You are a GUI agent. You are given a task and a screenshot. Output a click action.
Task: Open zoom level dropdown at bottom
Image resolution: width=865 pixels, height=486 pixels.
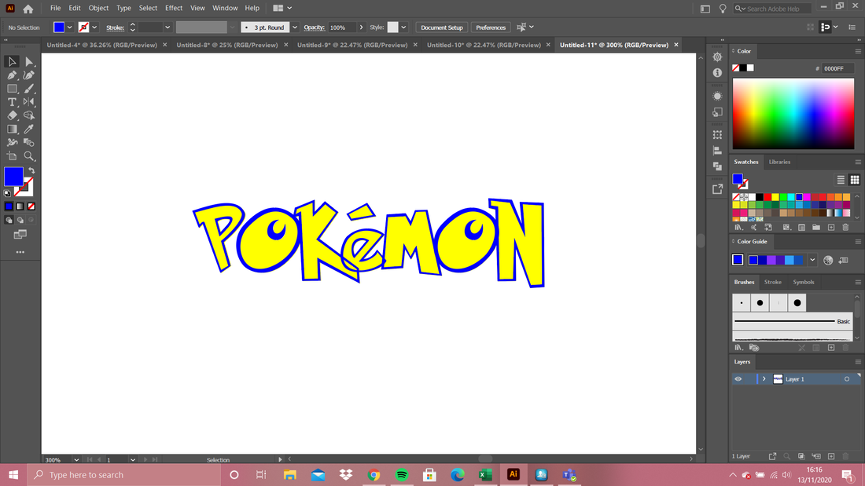[76, 459]
